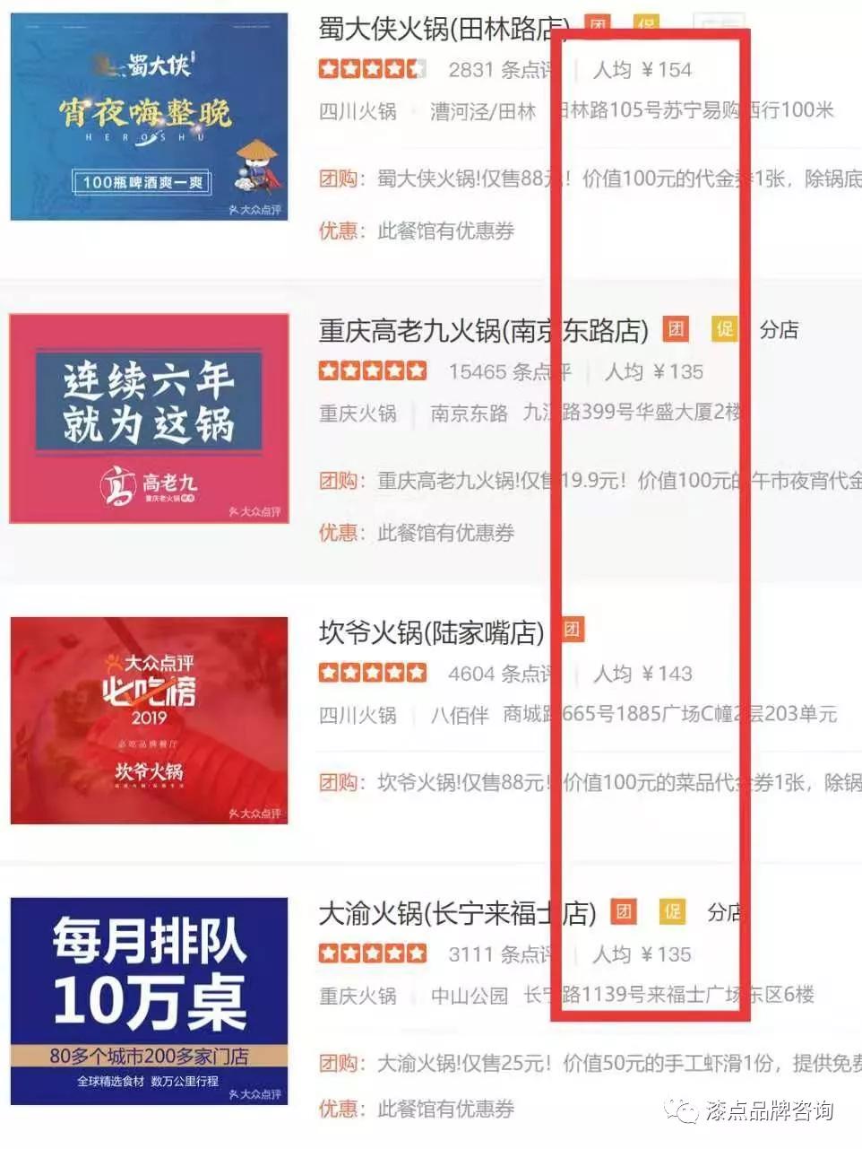The image size is (862, 1149).
Task: Click the 促 badge beside 大渝火锅
Action: (672, 912)
